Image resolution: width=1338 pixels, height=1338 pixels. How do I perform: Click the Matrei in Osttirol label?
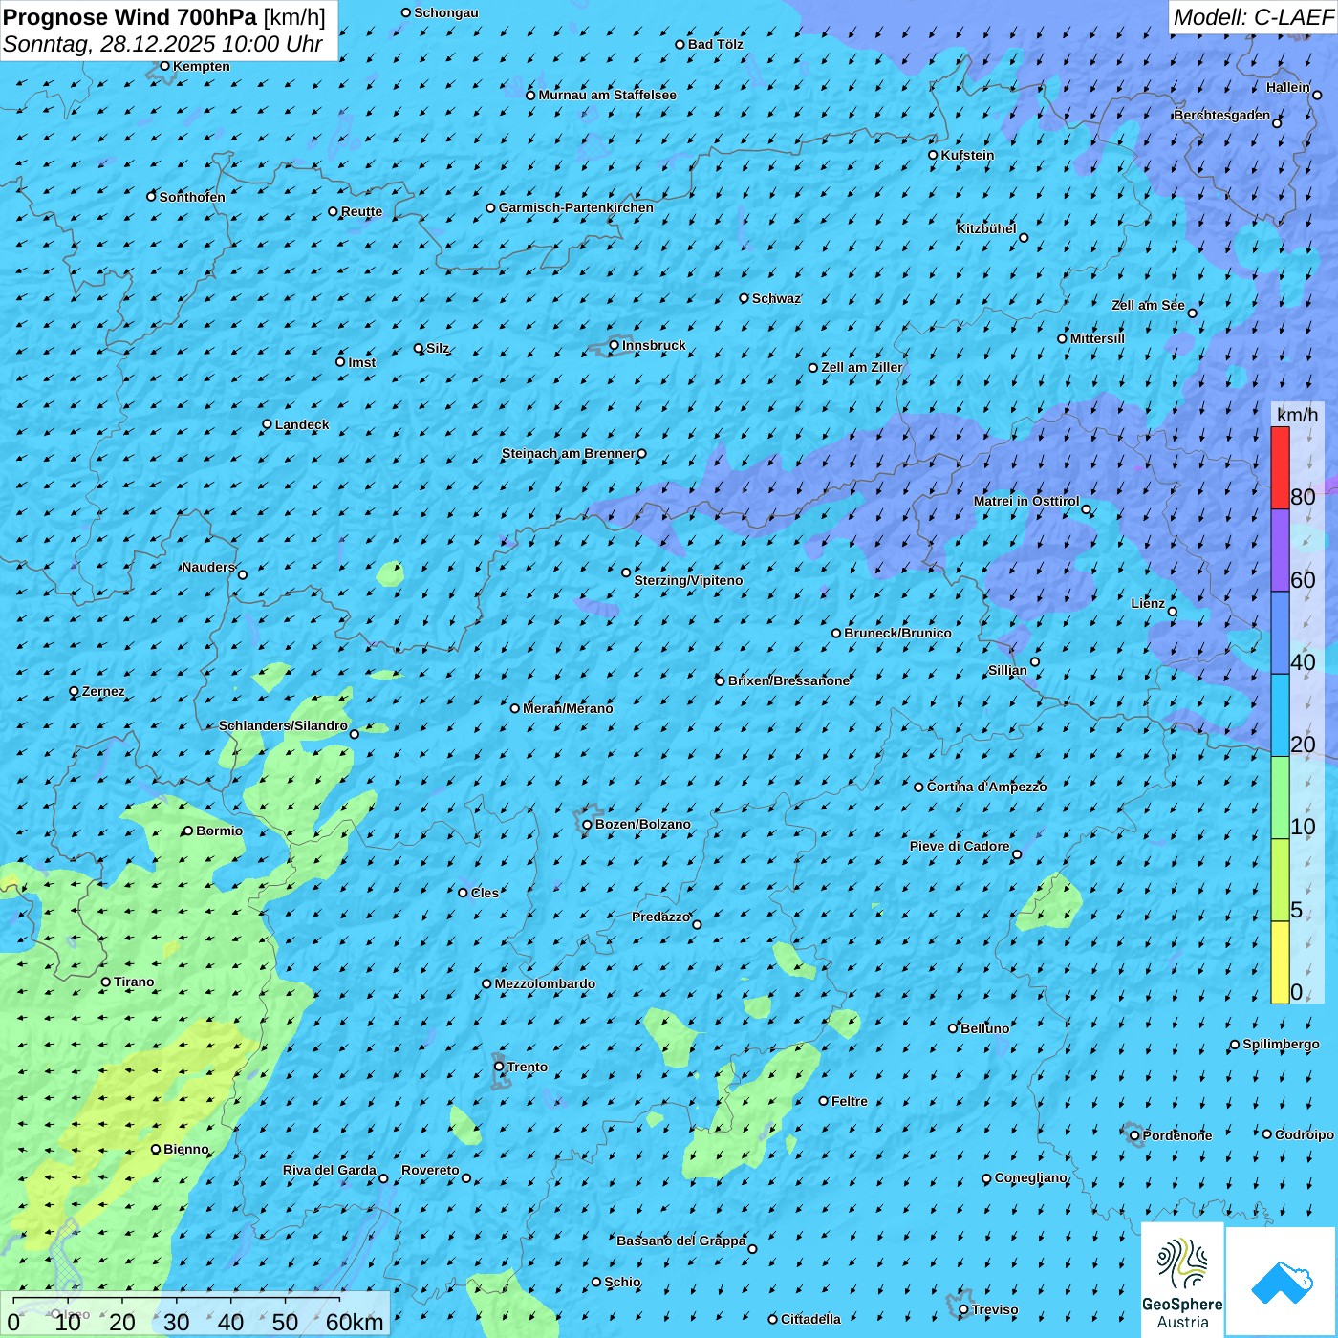1026,501
